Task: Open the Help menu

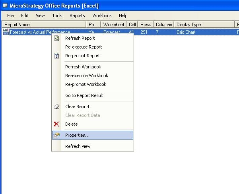Action: click(x=123, y=16)
